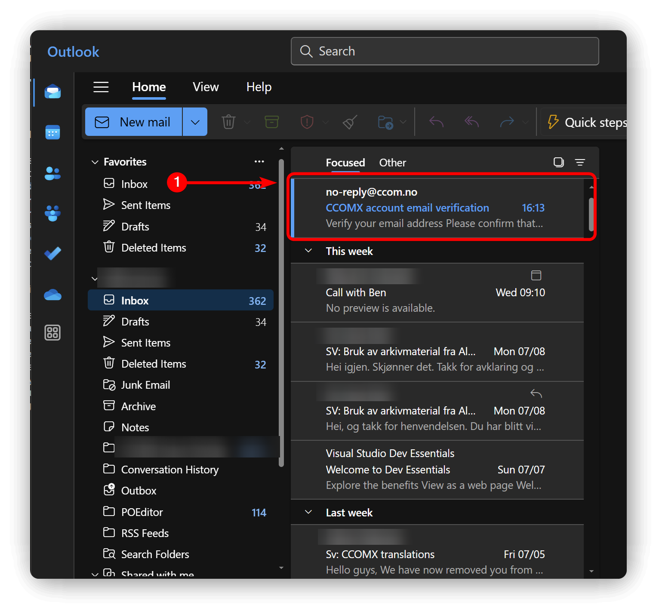659x611 pixels.
Task: Click the Favorites more options ellipsis
Action: (x=259, y=161)
